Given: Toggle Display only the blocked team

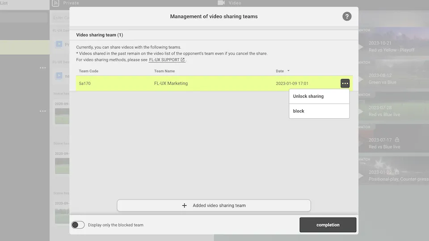Looking at the screenshot, I should click(x=78, y=225).
